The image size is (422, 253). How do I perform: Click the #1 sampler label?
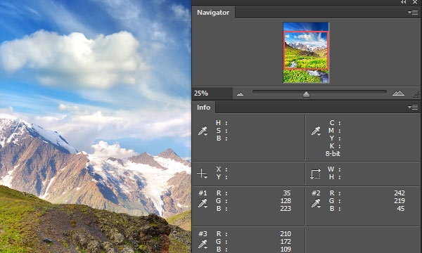(203, 193)
